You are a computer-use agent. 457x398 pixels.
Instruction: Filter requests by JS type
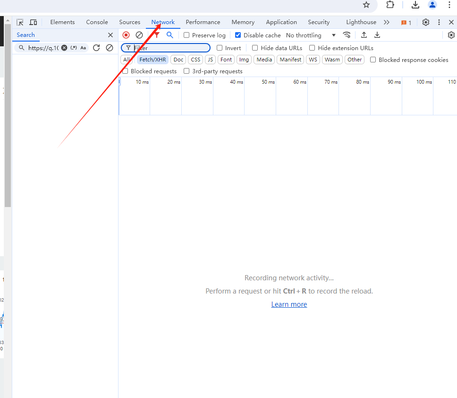[210, 60]
